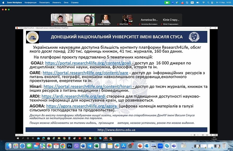
Task: Open the Посмотреть menu
Action: (x=44, y=3)
